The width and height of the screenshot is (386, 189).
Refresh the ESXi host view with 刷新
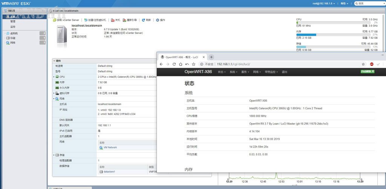tap(146, 20)
